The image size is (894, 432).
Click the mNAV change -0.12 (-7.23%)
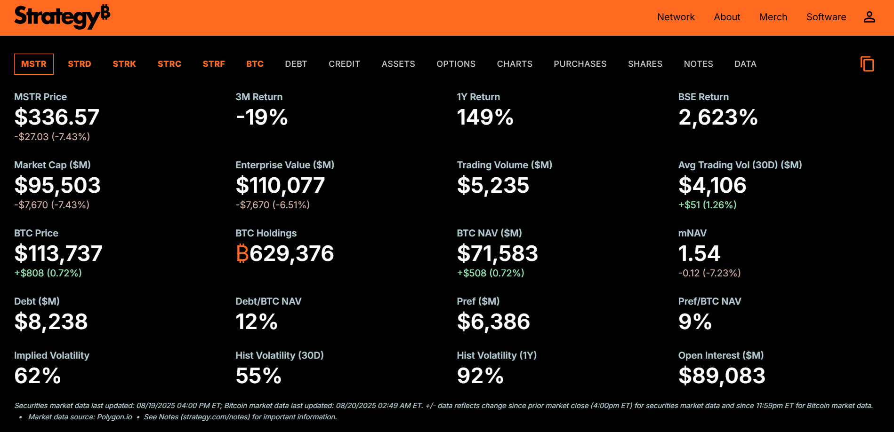tap(709, 273)
